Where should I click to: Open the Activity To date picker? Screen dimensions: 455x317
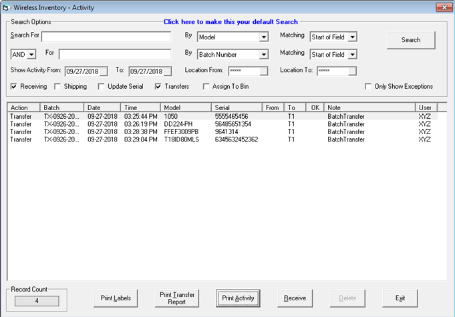pyautogui.click(x=168, y=71)
